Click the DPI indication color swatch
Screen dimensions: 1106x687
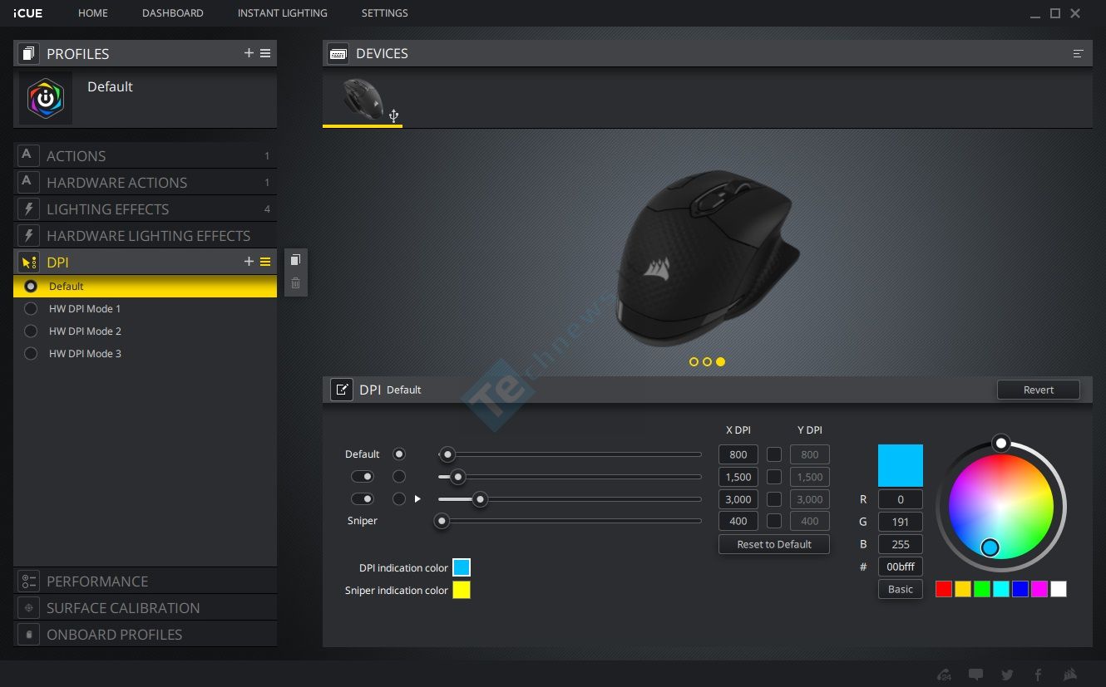(462, 567)
